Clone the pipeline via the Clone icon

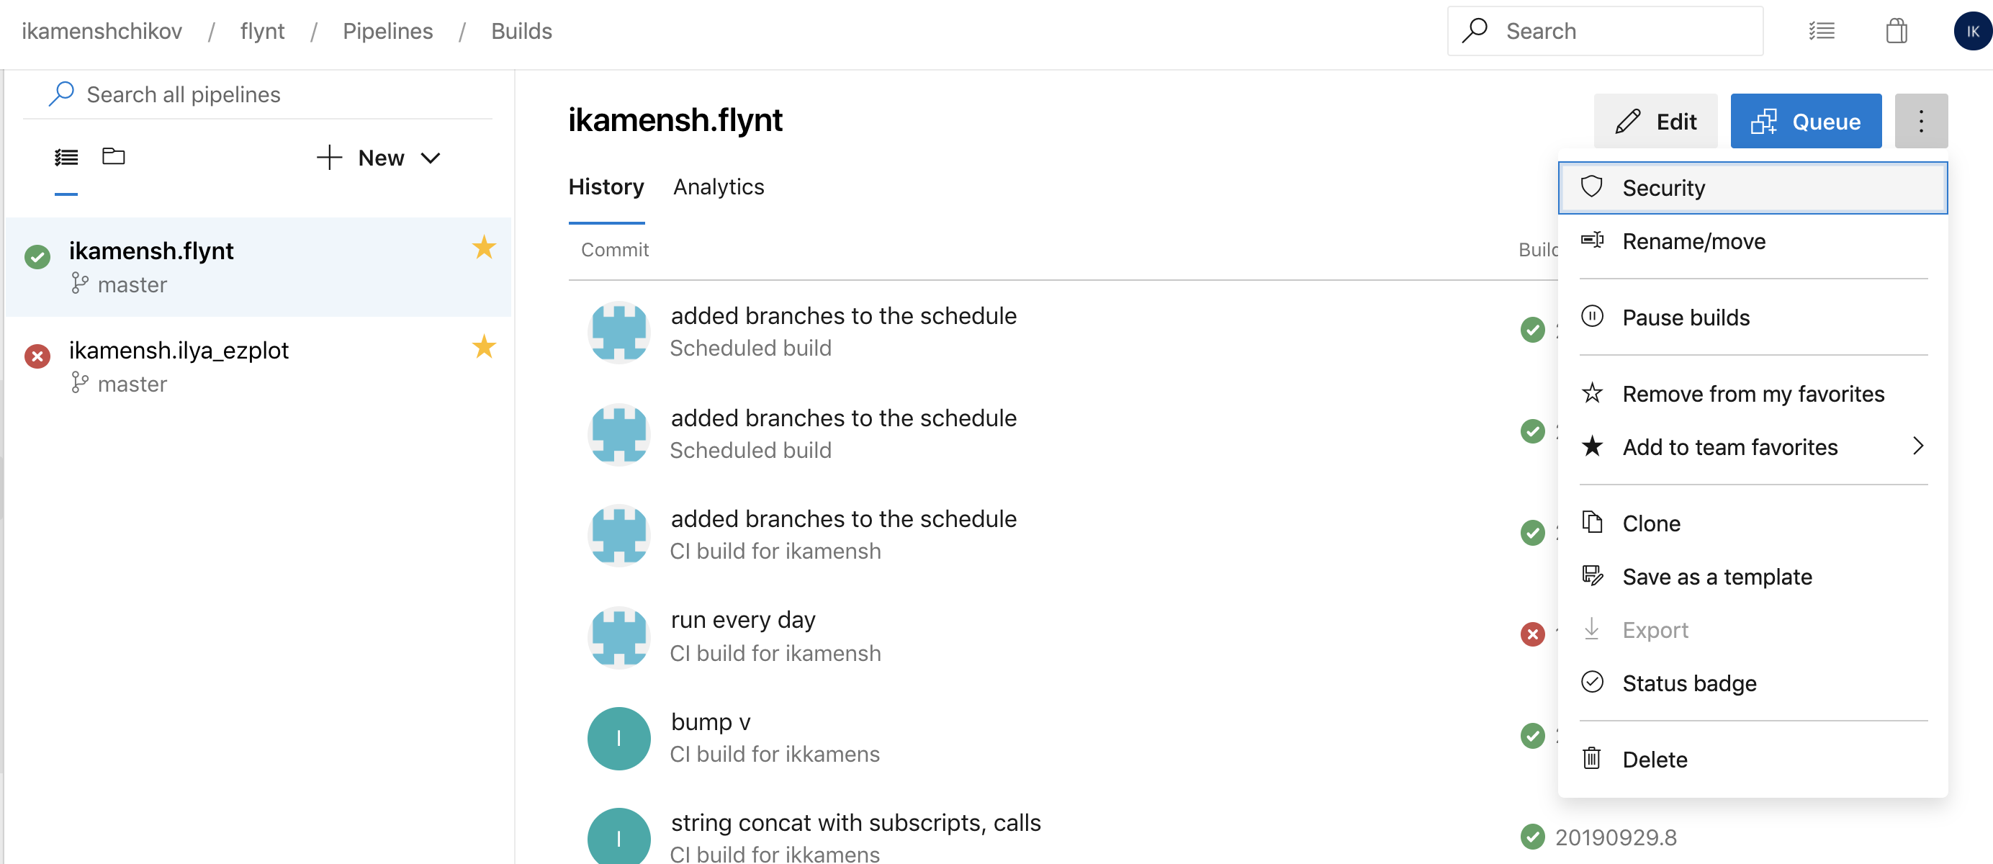(1593, 522)
